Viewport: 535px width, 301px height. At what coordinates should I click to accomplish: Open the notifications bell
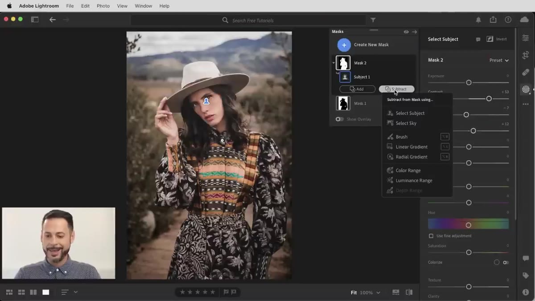tap(478, 20)
